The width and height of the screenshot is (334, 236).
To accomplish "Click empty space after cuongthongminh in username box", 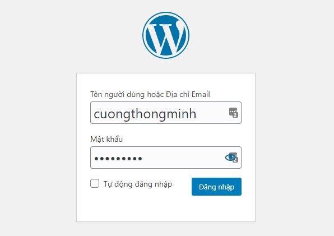I will [212, 113].
